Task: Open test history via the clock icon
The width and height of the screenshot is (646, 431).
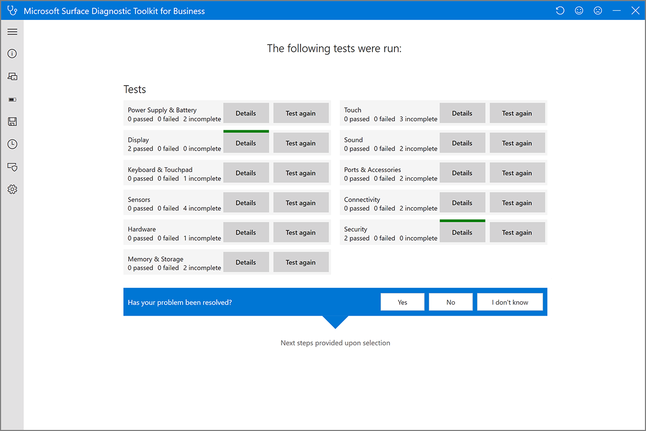Action: point(12,144)
